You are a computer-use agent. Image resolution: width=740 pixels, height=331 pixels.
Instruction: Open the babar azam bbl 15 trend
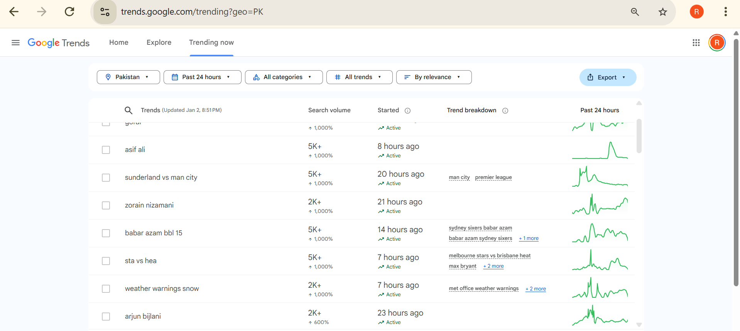pos(154,233)
